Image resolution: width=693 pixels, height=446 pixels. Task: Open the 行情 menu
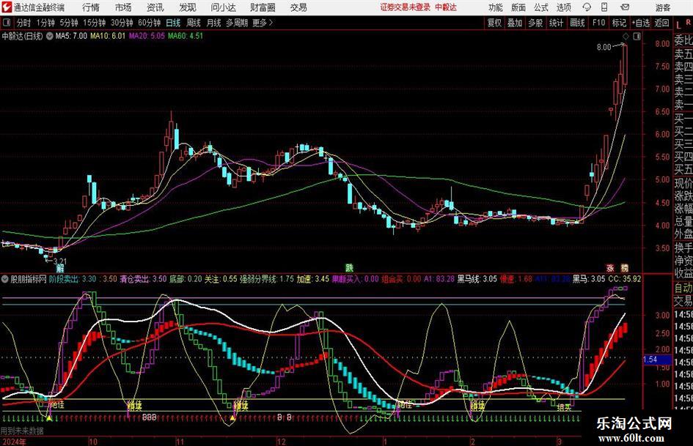tap(91, 7)
